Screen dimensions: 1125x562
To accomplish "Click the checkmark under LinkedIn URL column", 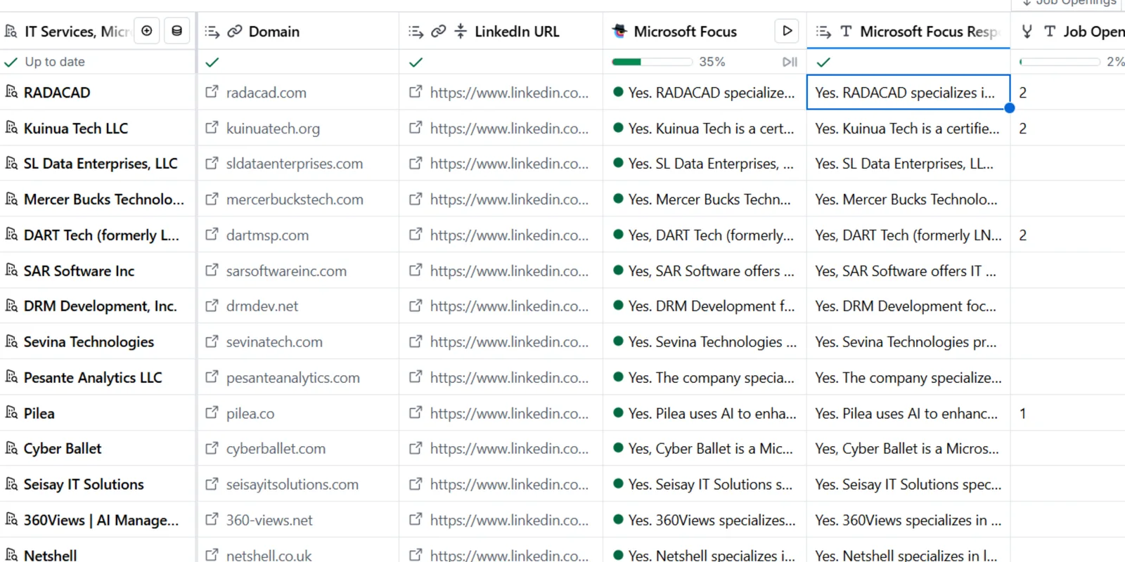I will pyautogui.click(x=416, y=62).
